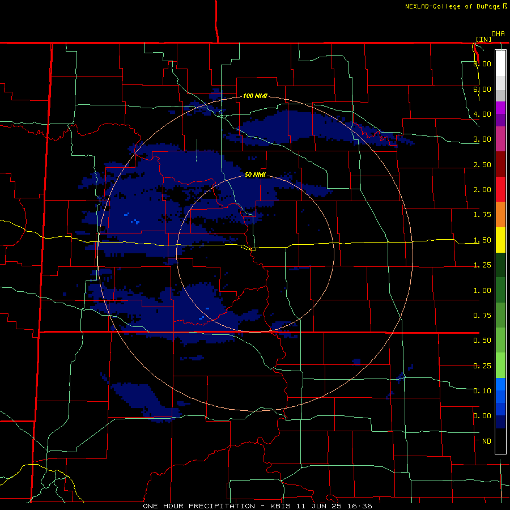Image resolution: width=510 pixels, height=510 pixels.
Task: Click the 0.75 legend value
Action: click(482, 316)
